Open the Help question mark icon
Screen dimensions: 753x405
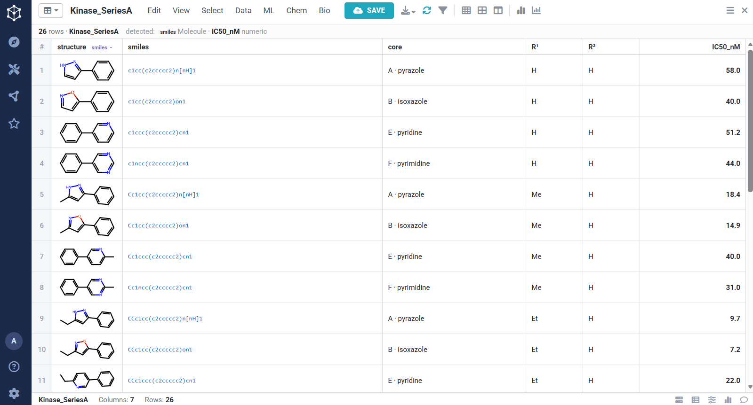click(14, 366)
